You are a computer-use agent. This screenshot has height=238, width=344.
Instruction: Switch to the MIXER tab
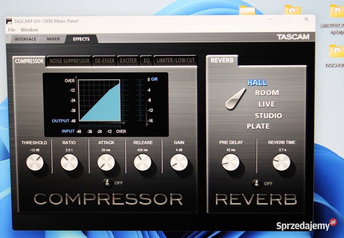[53, 39]
